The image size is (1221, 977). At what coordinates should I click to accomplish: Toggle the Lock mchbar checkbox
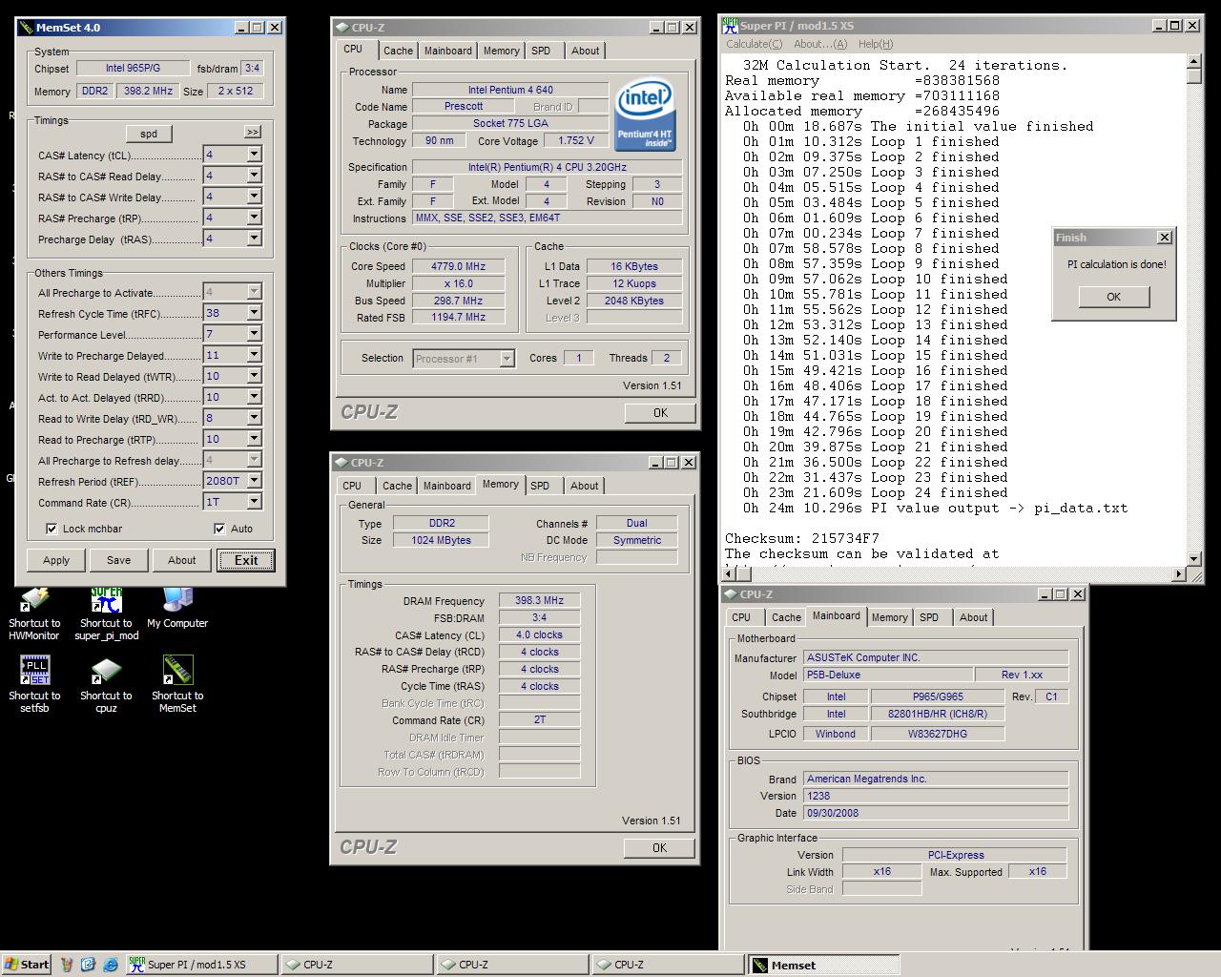pyautogui.click(x=52, y=529)
